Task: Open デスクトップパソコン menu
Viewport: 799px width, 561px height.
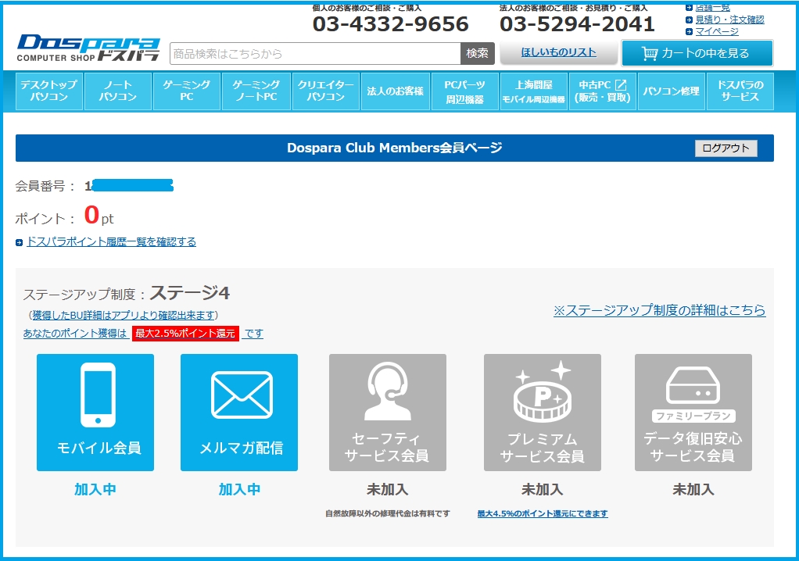Action: pos(49,91)
